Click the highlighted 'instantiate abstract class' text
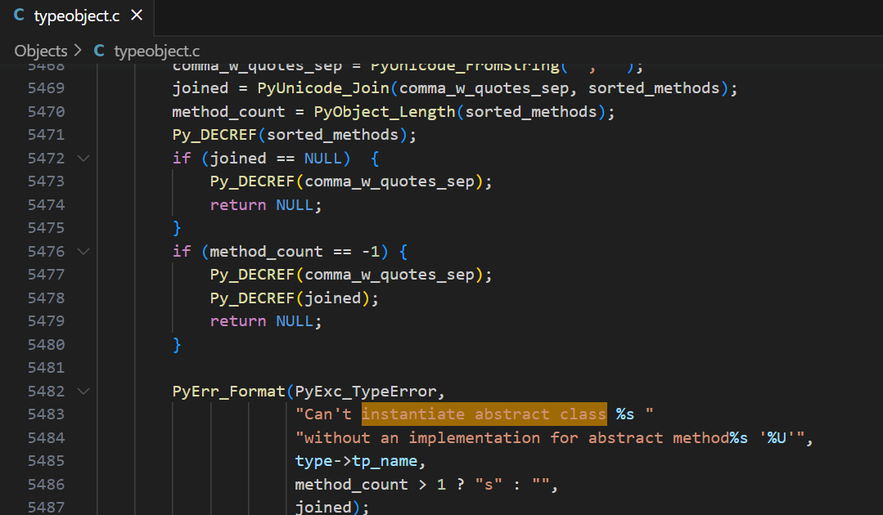The height and width of the screenshot is (515, 883). [x=483, y=414]
